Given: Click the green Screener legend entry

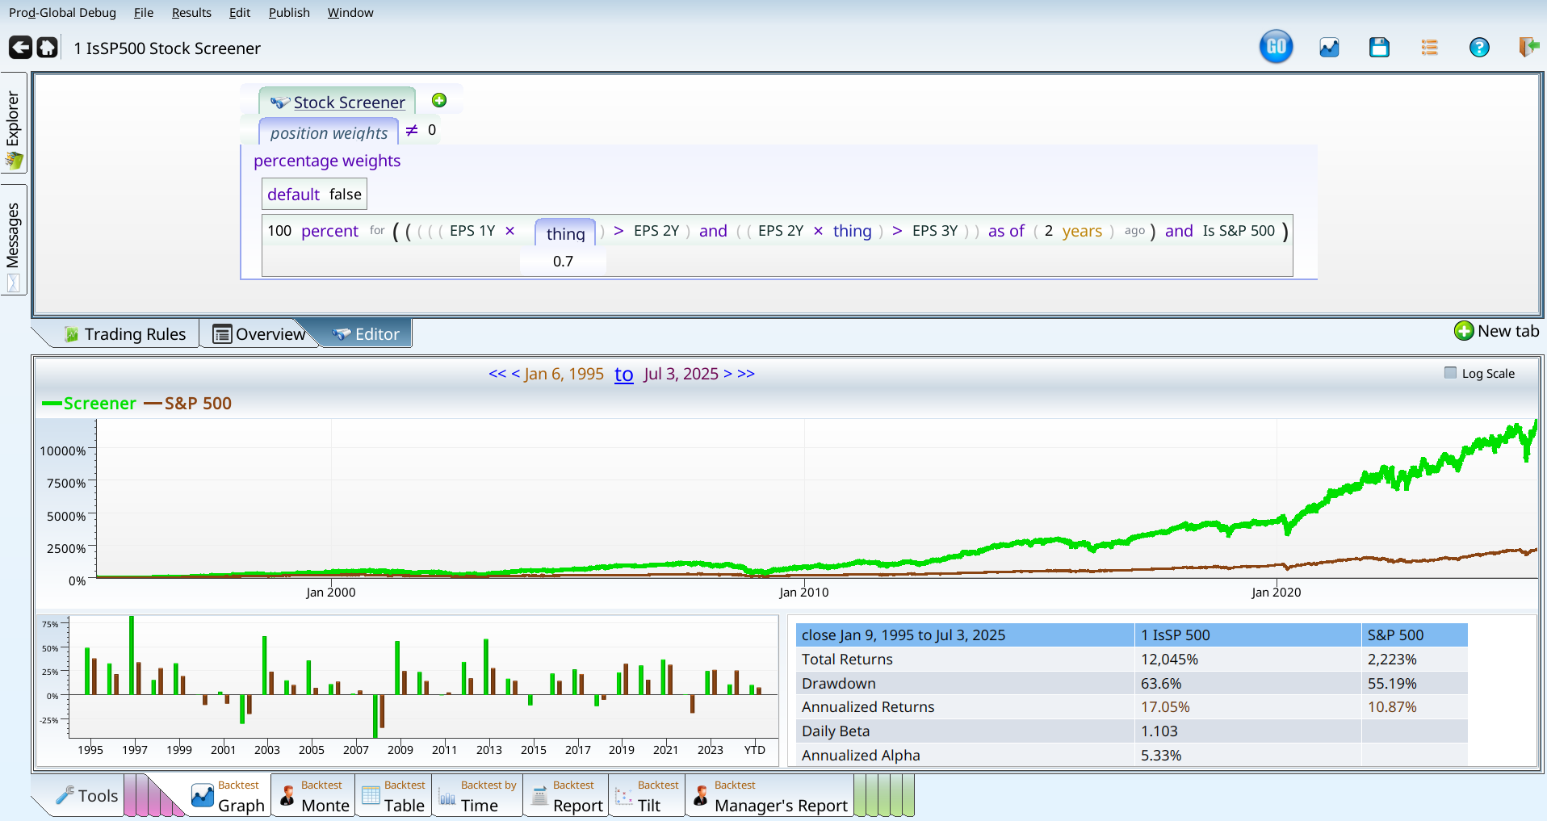Looking at the screenshot, I should [90, 403].
